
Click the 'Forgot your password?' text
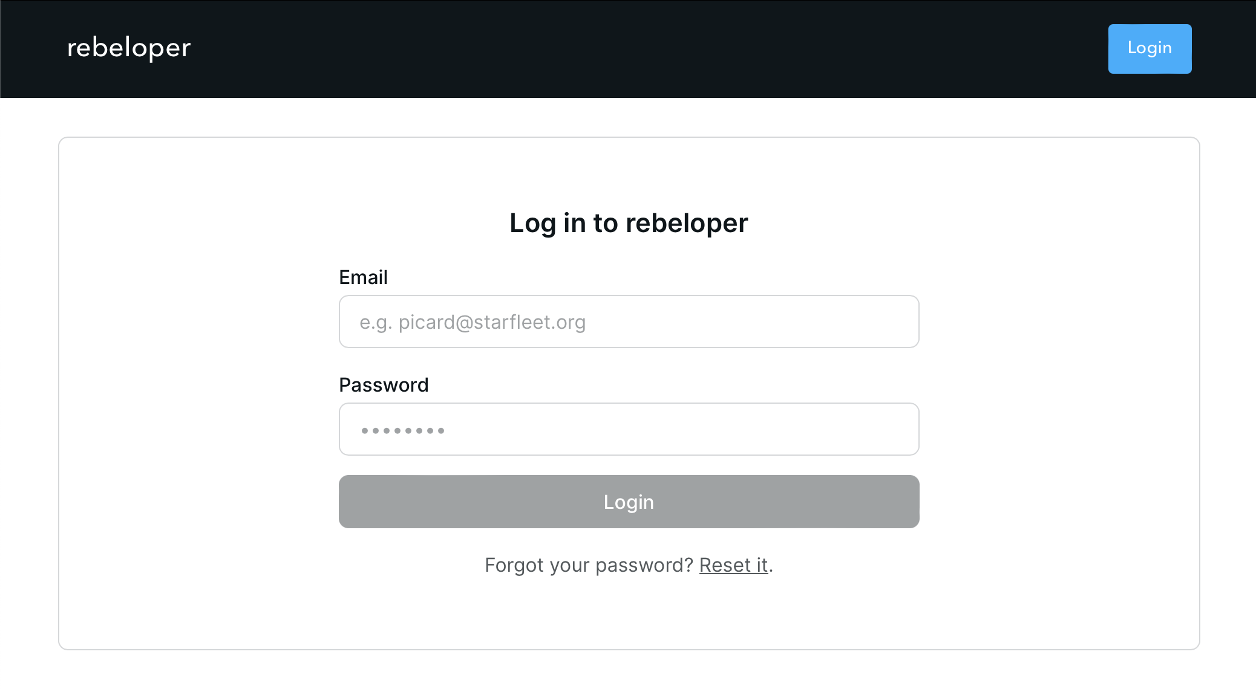coord(589,565)
